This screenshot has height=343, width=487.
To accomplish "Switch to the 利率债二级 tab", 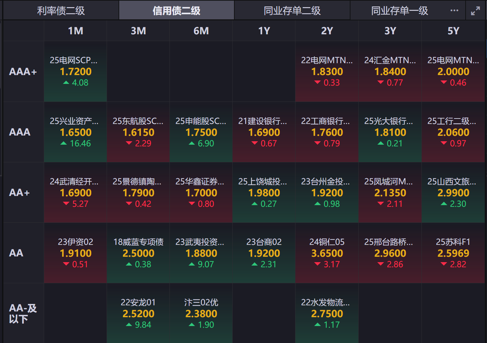I will [61, 11].
